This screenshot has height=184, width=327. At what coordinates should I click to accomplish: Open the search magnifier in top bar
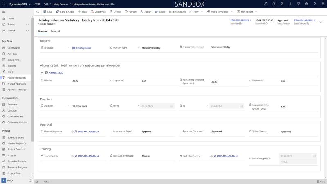(x=266, y=4)
